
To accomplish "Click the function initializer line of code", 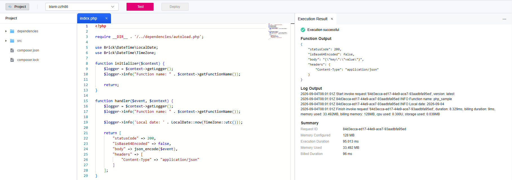I will 130,64.
